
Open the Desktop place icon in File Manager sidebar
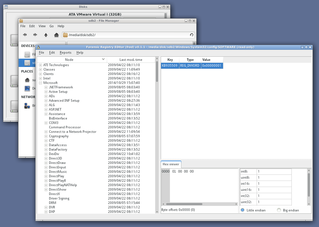27,88
